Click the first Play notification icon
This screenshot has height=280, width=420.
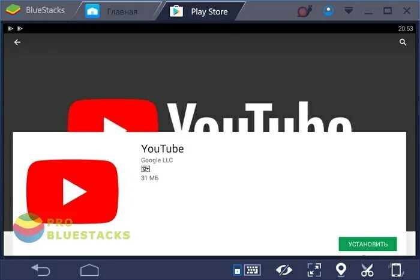10,28
